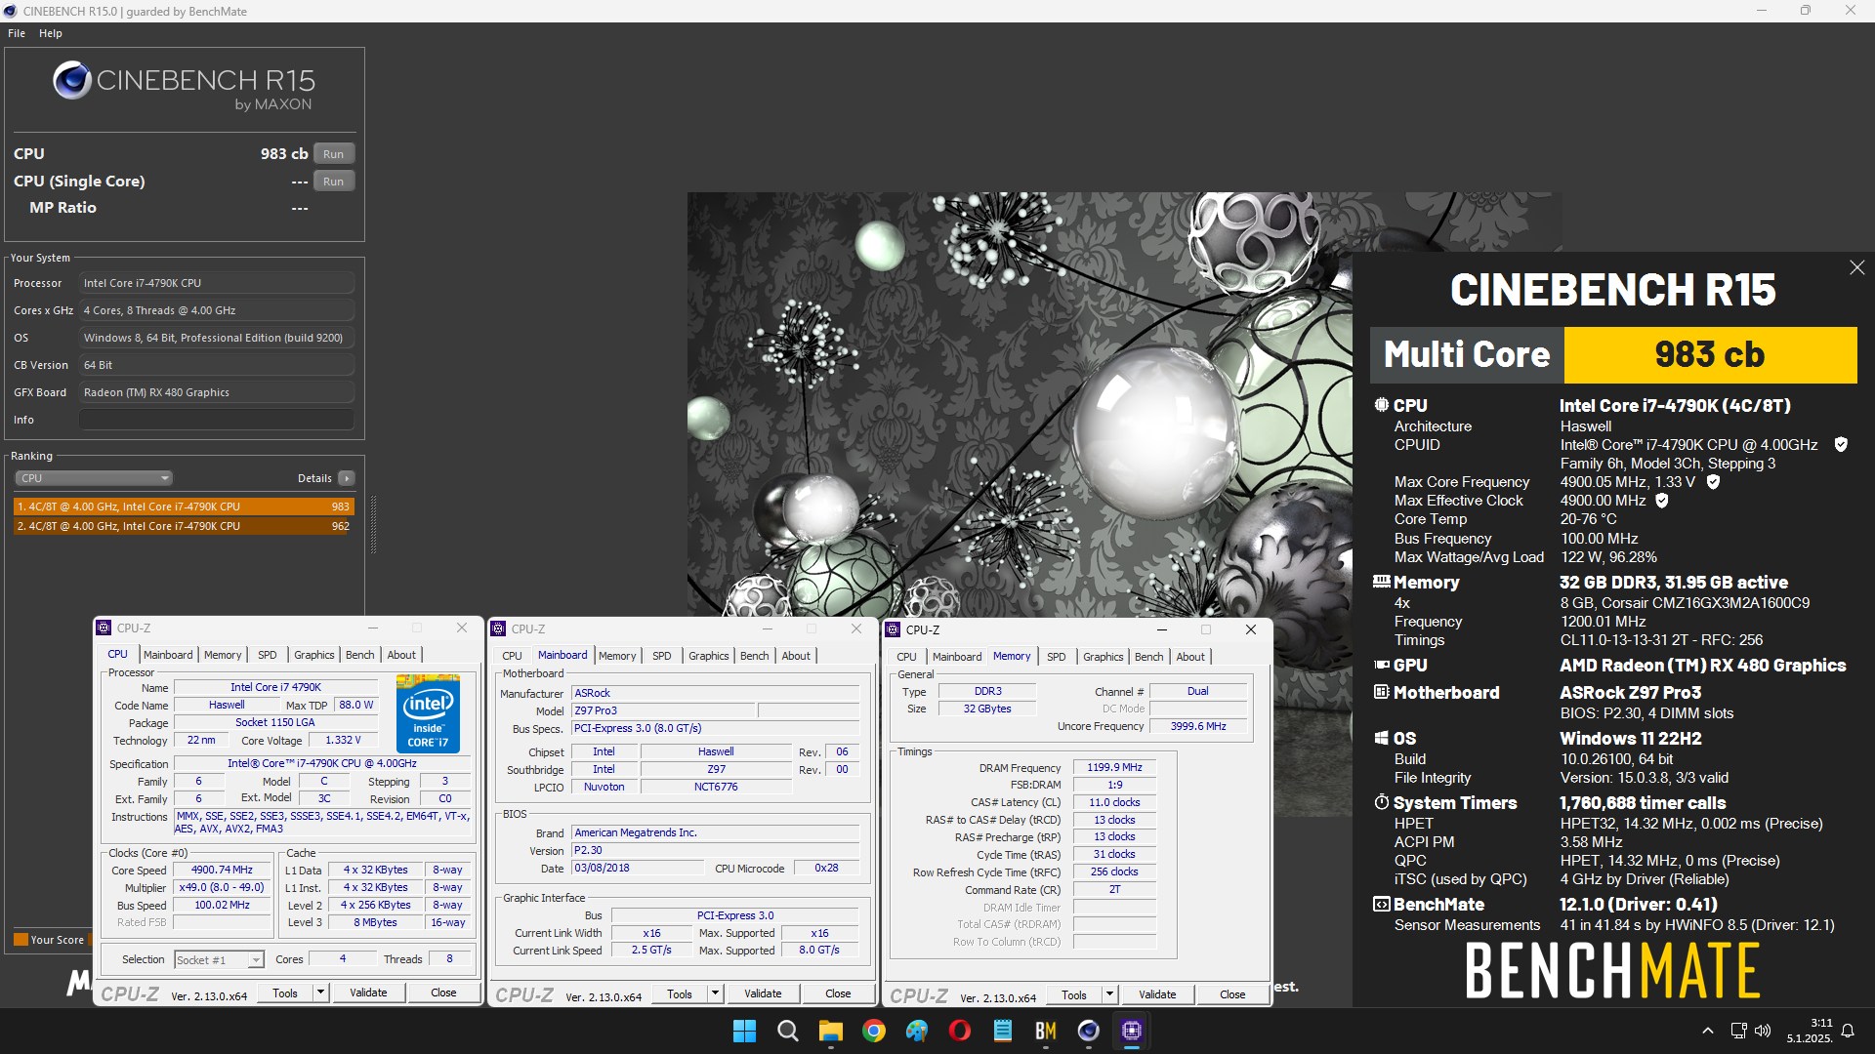This screenshot has width=1875, height=1054.
Task: Open the CPU ranking dropdown
Action: 94,478
